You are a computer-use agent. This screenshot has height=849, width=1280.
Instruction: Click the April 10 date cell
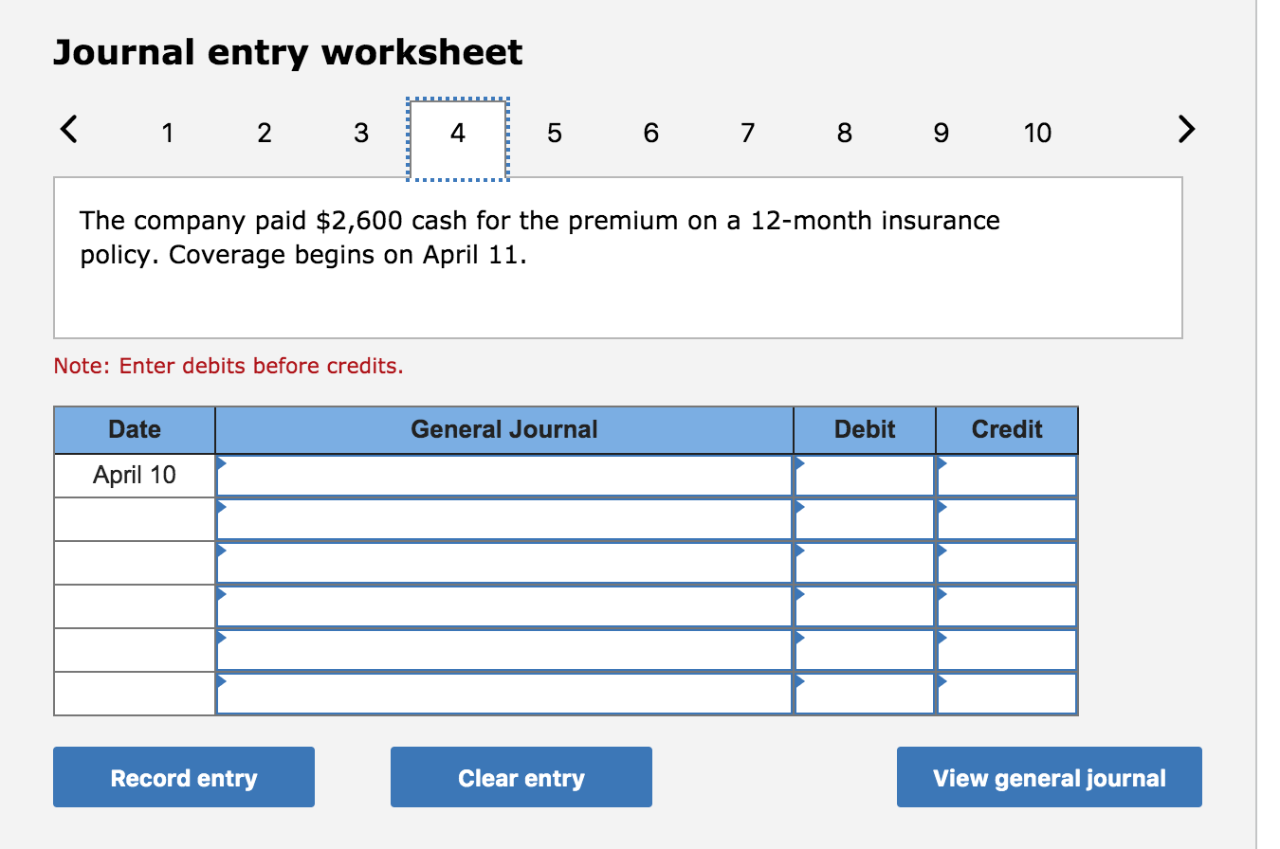[x=134, y=475]
